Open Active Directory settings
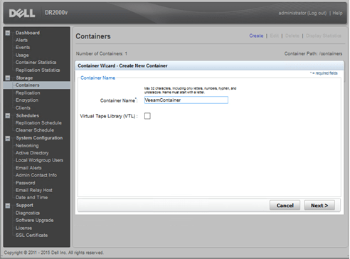Viewport: 350px width, 259px height. coord(32,153)
